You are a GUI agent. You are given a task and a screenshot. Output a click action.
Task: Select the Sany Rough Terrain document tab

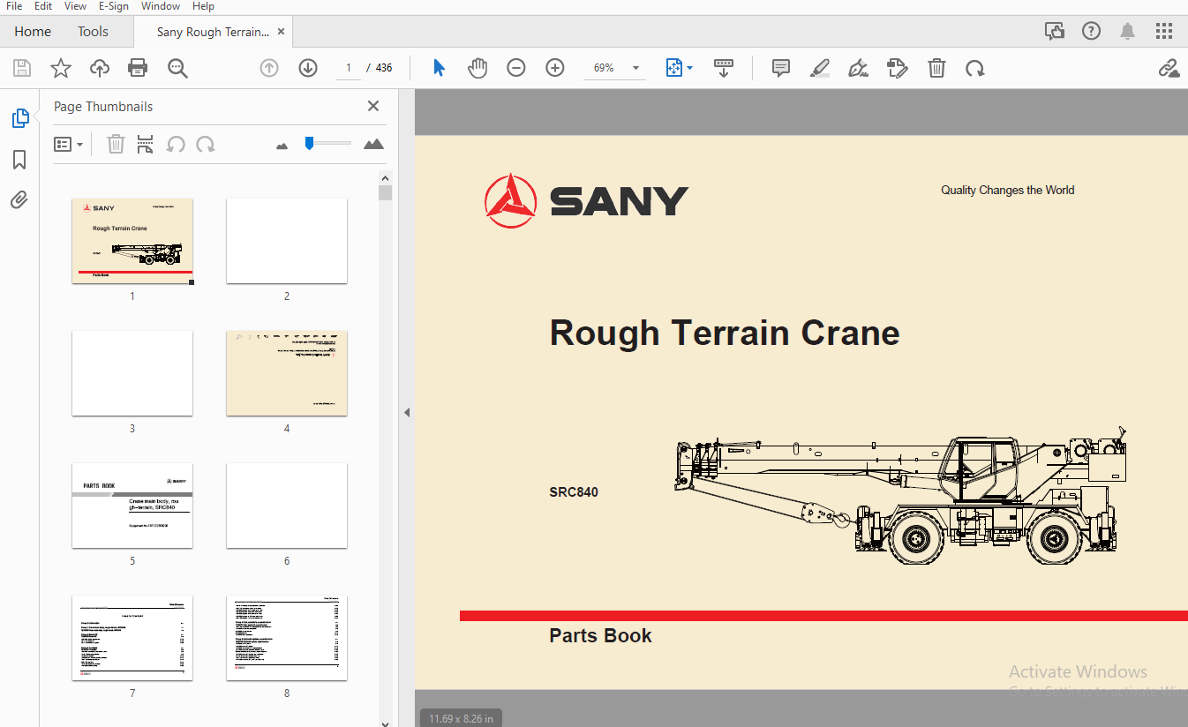213,32
